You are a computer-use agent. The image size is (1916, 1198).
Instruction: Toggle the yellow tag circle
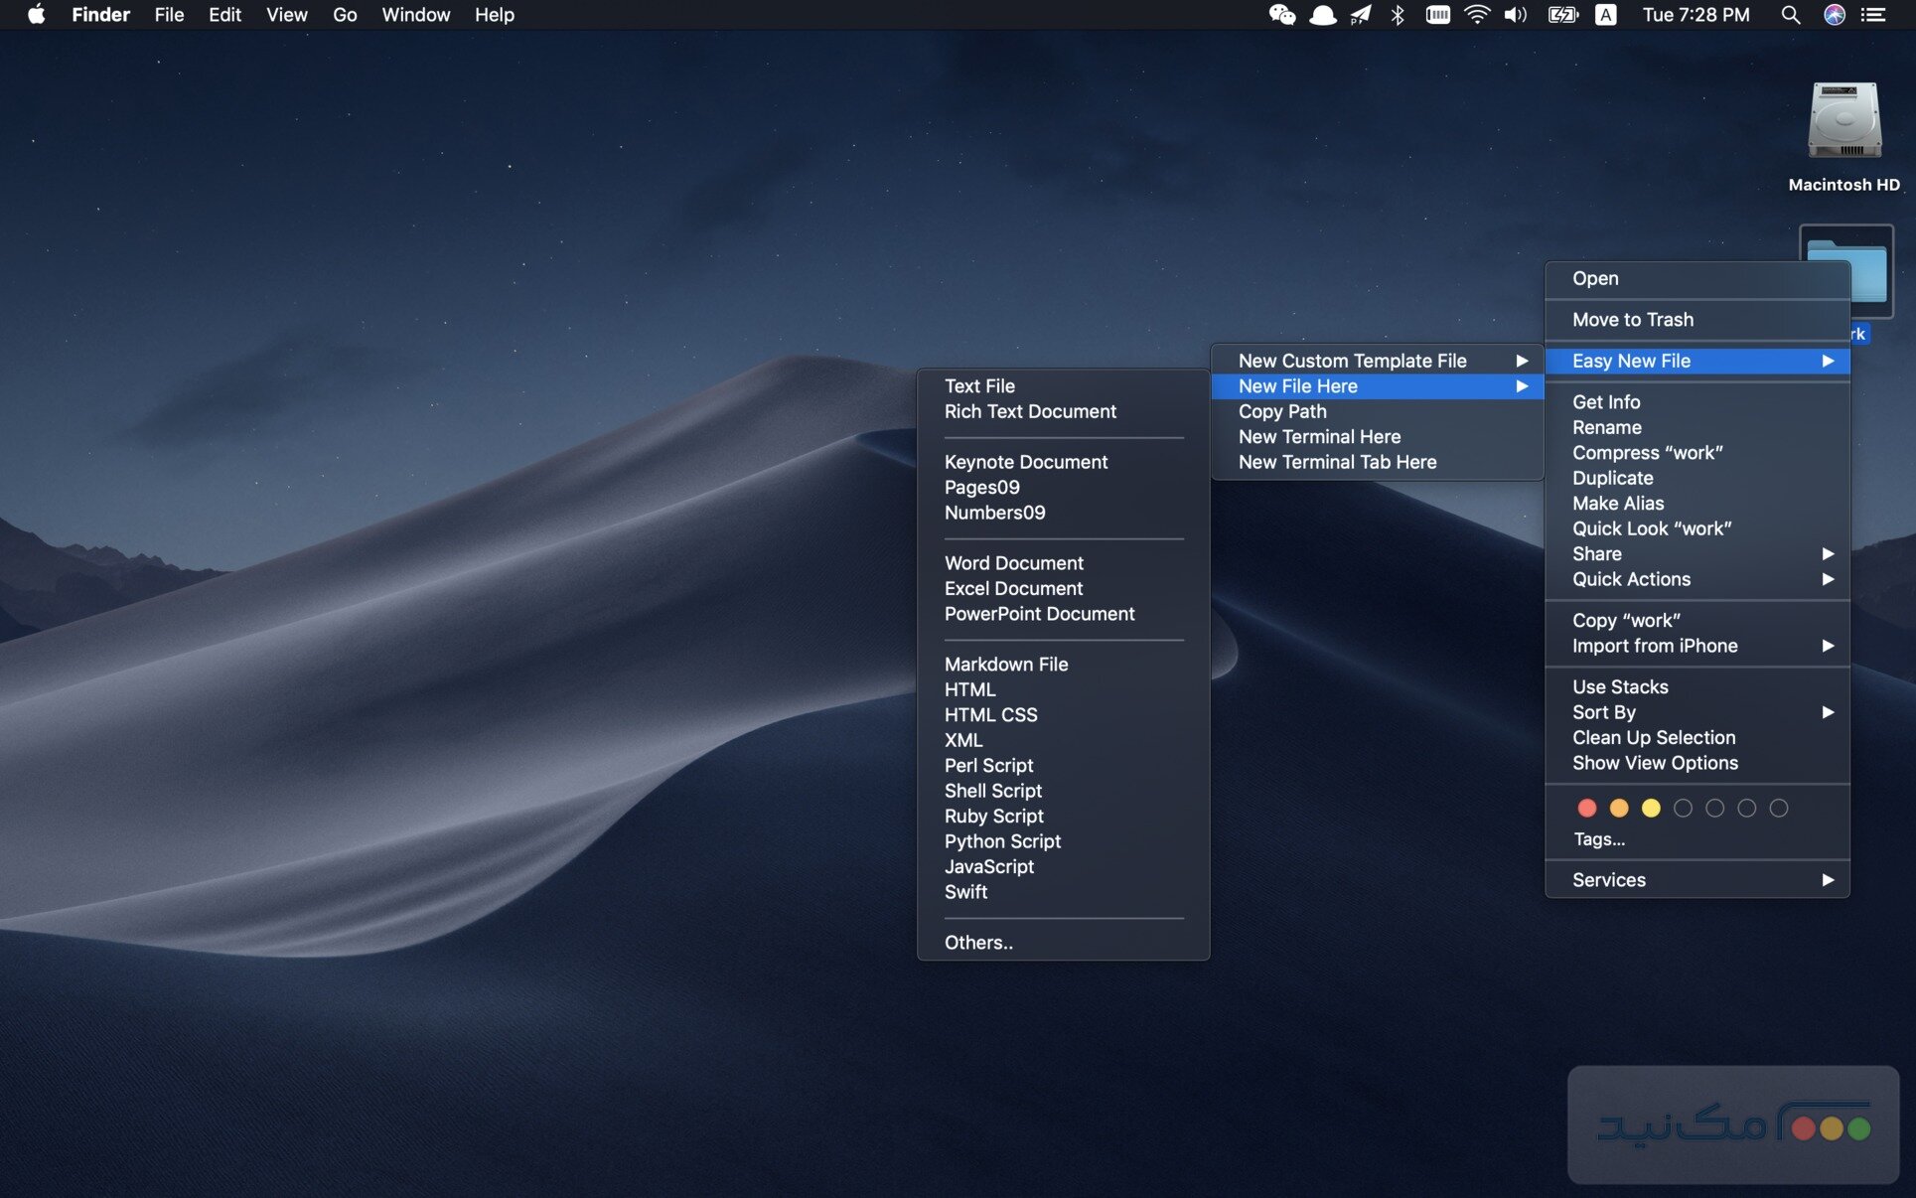[1650, 809]
